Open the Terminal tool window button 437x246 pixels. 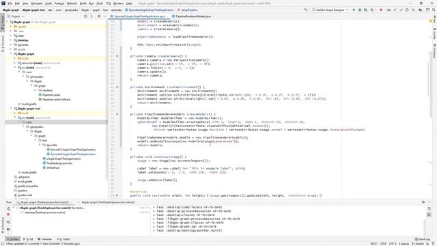[44, 239]
